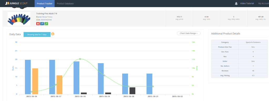The height and width of the screenshot is (101, 269).
Task: Open product in new window blue icon
Action: point(42,24)
